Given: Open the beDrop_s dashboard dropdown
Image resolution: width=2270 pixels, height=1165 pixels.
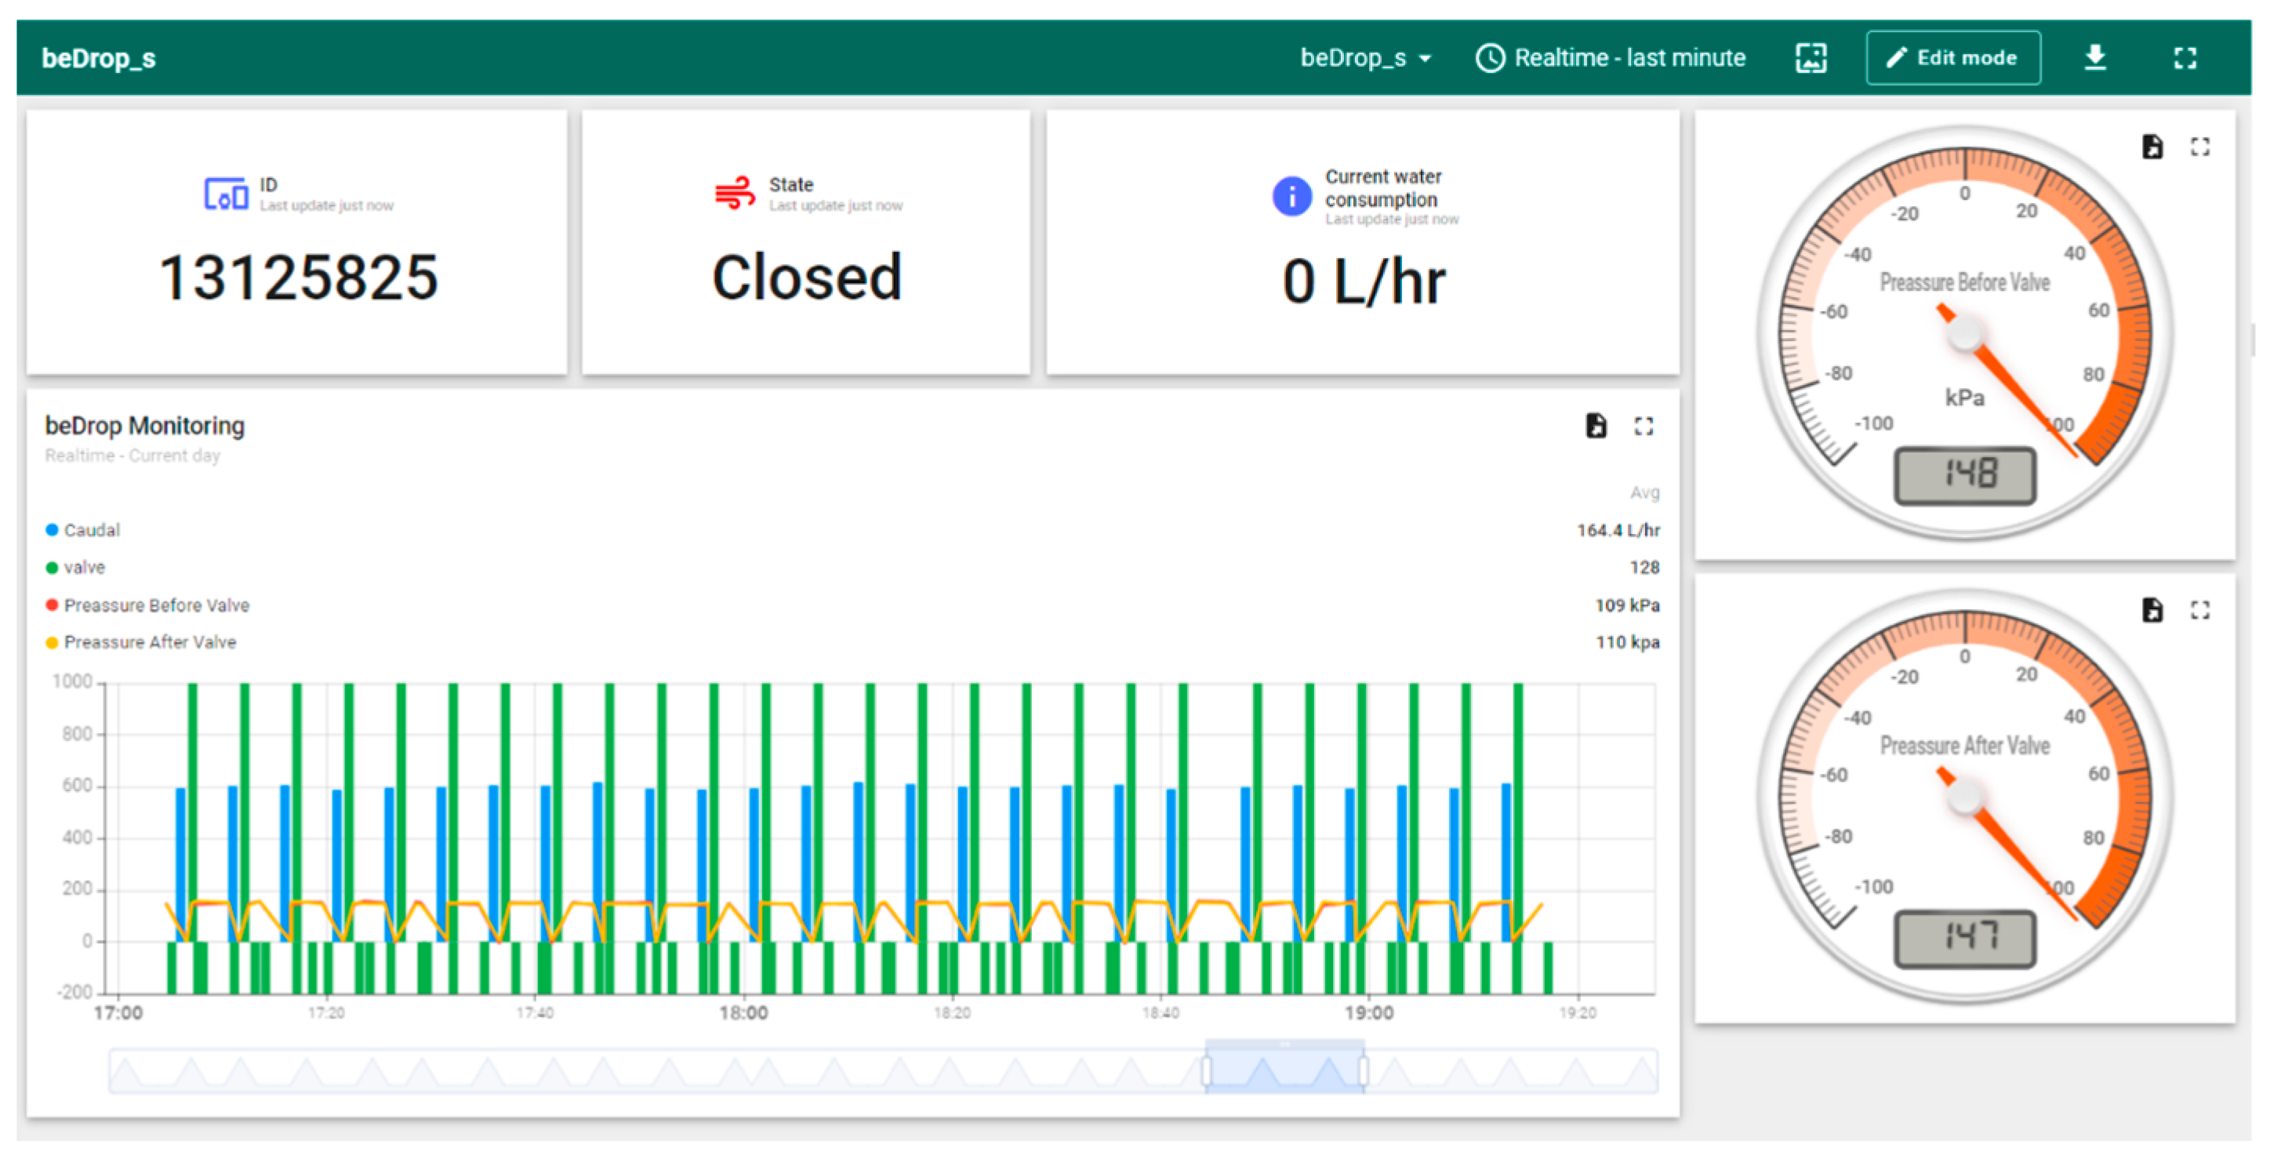Looking at the screenshot, I should [1365, 58].
